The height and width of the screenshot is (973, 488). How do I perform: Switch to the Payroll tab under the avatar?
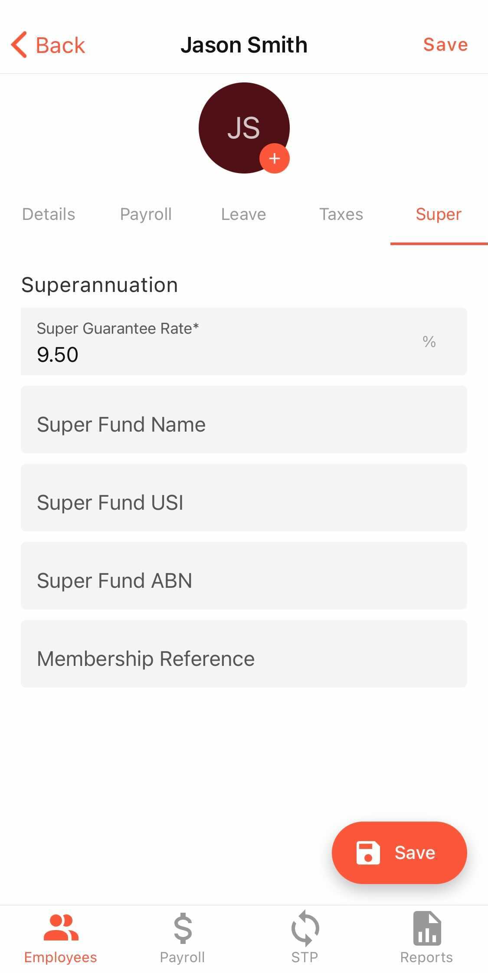pos(146,214)
